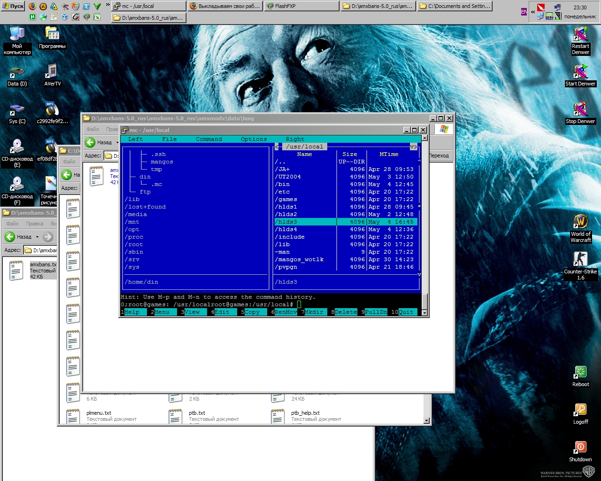Launch Firefox from the Quick Launch bar
Viewport: 601px width, 481px height.
[x=32, y=6]
